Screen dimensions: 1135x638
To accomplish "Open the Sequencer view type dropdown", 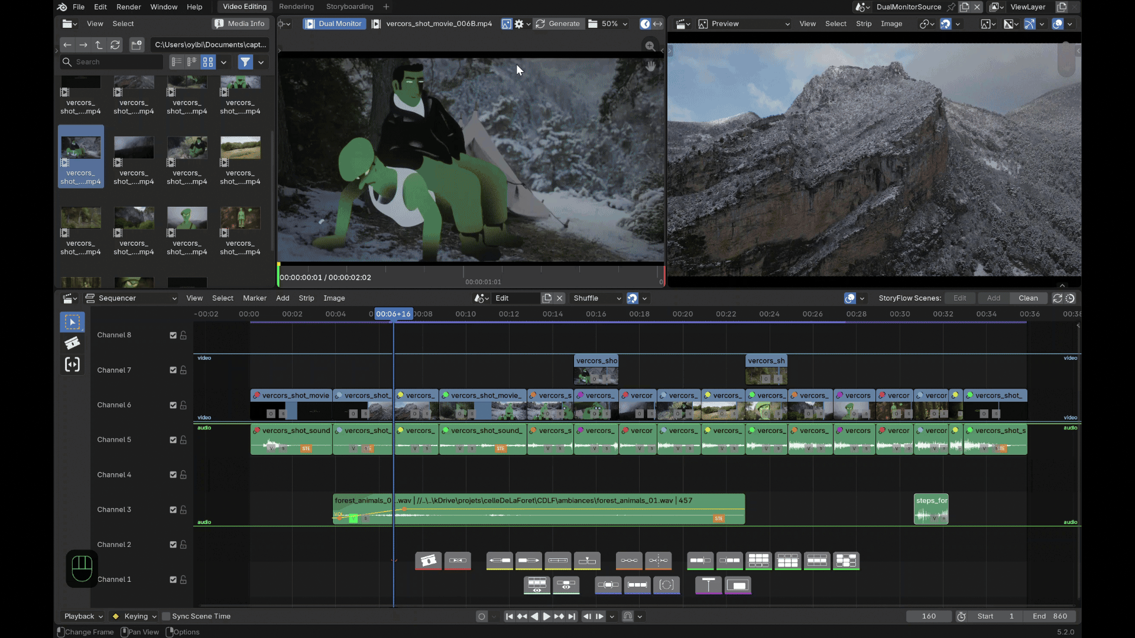I will pos(131,298).
